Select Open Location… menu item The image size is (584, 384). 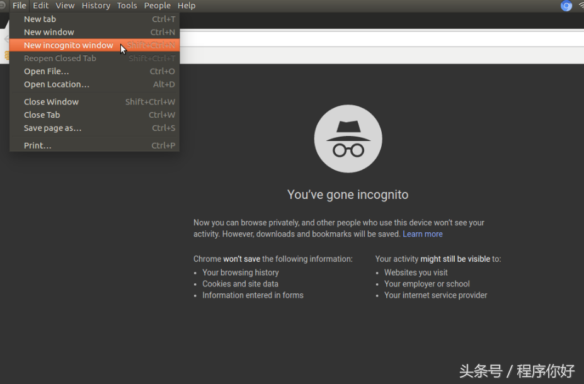56,84
